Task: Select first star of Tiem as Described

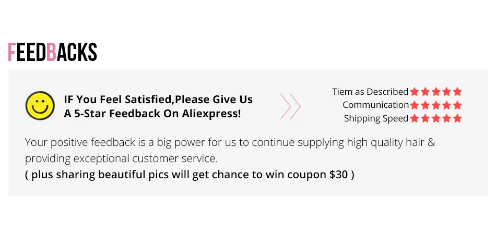Action: click(415, 92)
